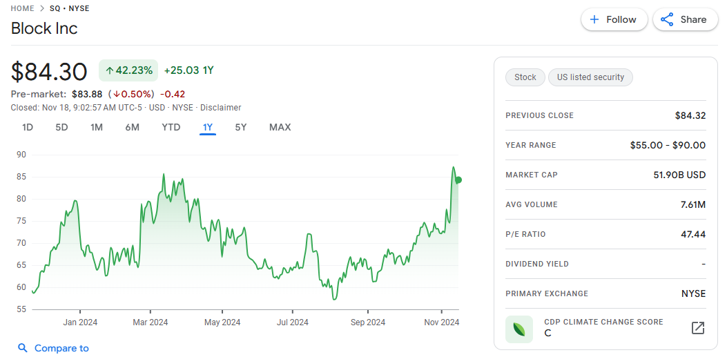Click the Share network icon
Viewport: 727px width, 357px height.
point(667,19)
